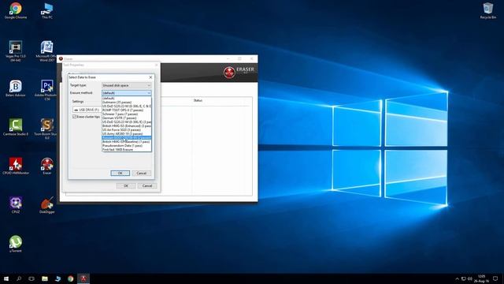Screen dimensions: 504x284
Task: Open File Explorer from taskbar
Action: (x=45, y=278)
